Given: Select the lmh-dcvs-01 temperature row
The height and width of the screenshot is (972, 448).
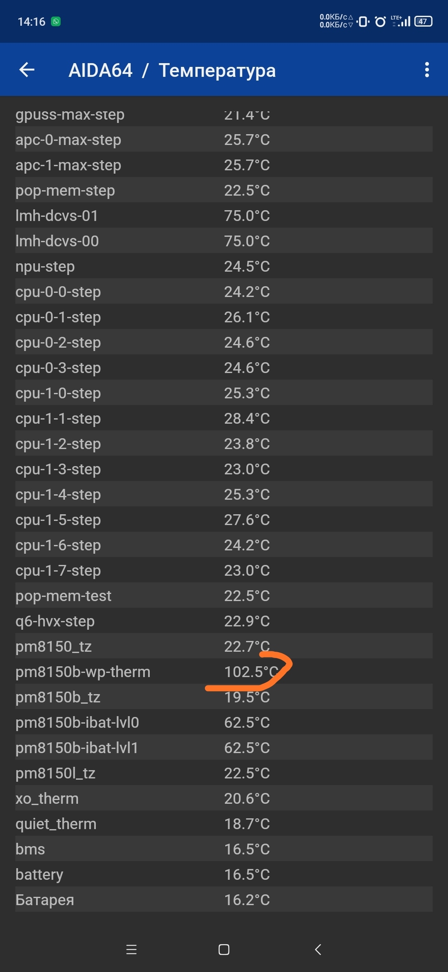Looking at the screenshot, I should (224, 216).
